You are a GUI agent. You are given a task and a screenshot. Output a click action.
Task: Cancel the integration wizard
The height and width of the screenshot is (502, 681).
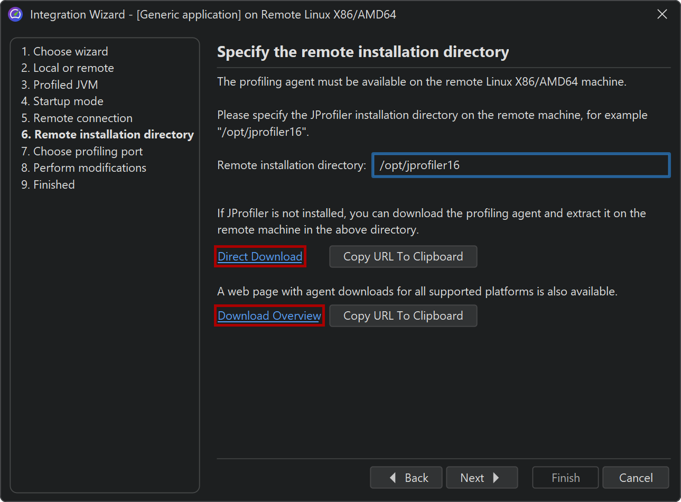[x=636, y=478]
